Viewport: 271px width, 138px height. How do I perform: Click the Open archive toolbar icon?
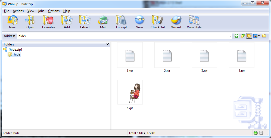coord(30,20)
